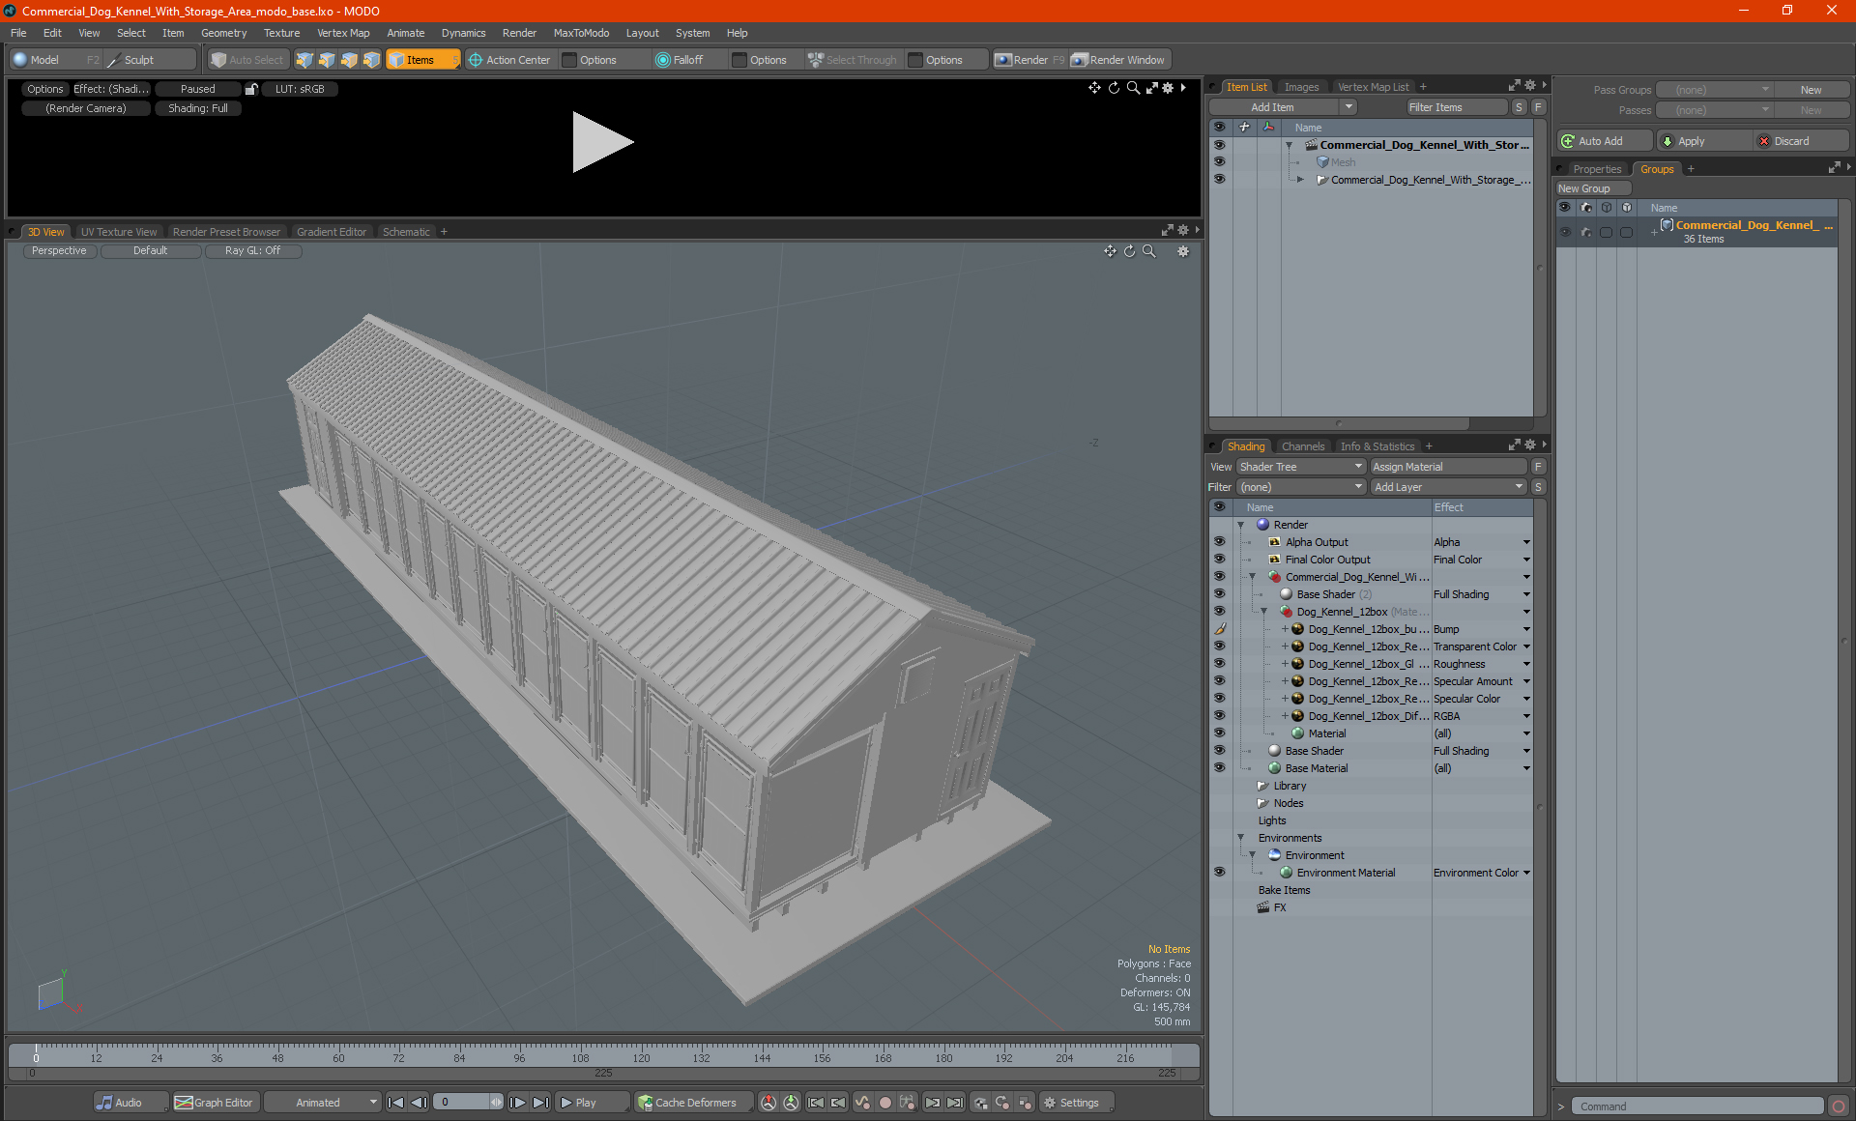Open the Dynamics menu
Viewport: 1856px width, 1121px height.
pos(463,33)
